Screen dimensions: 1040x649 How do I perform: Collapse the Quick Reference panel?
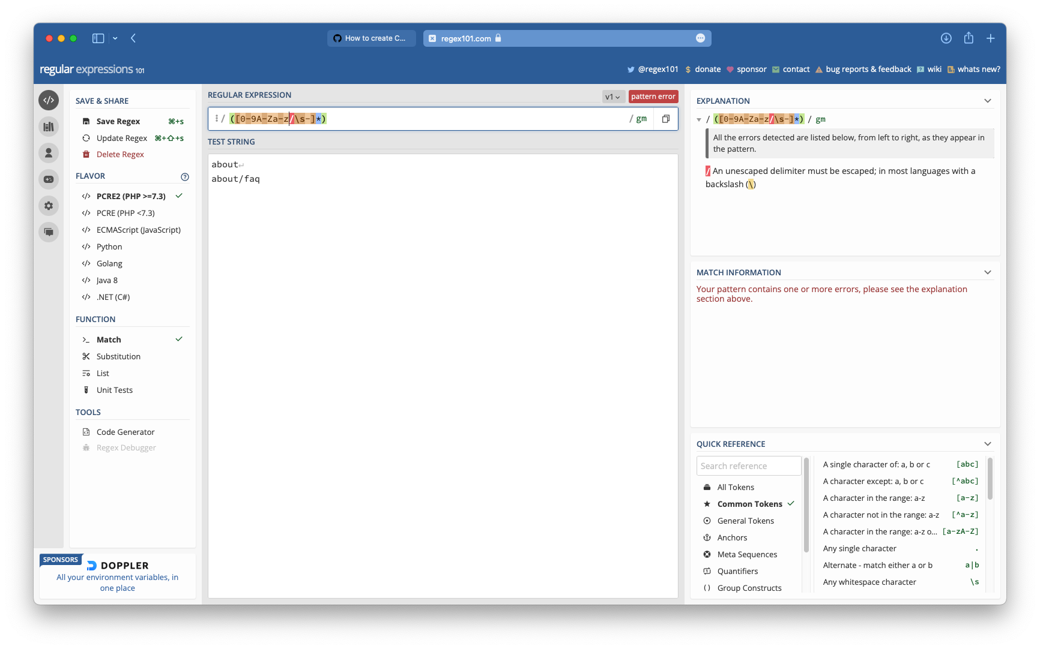click(x=988, y=444)
